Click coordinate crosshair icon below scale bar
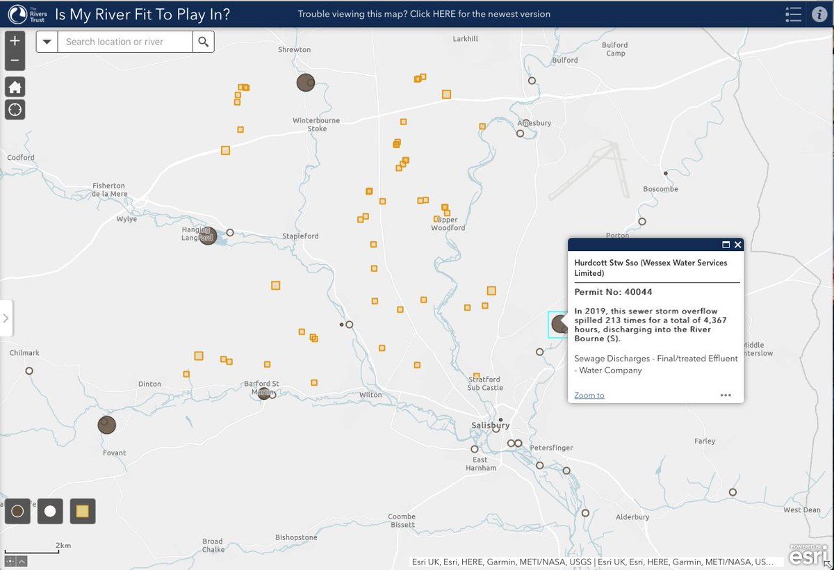The image size is (834, 570). click(10, 561)
